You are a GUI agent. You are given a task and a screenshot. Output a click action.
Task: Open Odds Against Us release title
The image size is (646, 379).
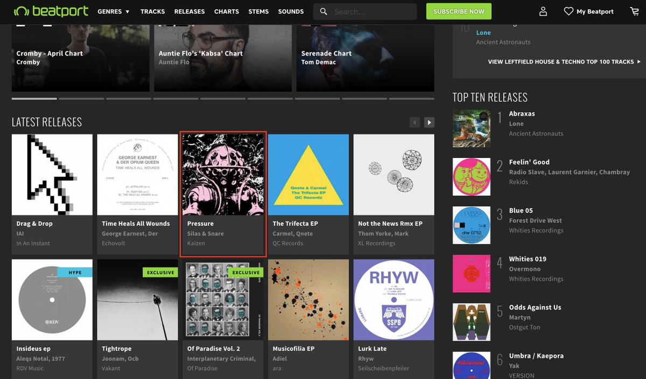coord(535,307)
